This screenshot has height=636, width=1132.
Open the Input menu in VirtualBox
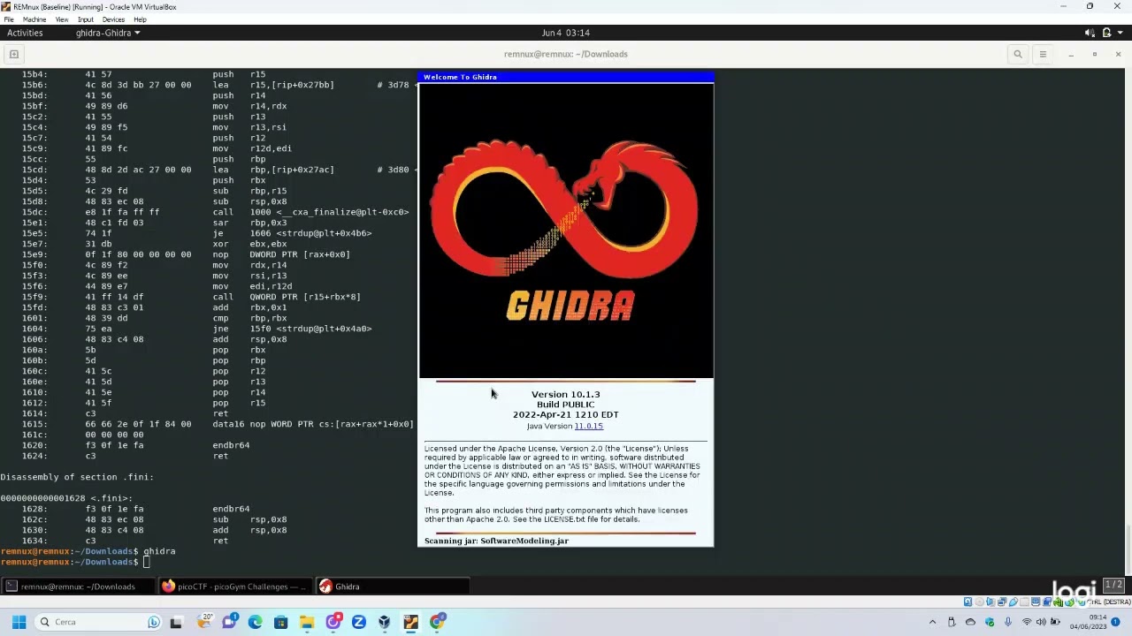click(x=86, y=19)
